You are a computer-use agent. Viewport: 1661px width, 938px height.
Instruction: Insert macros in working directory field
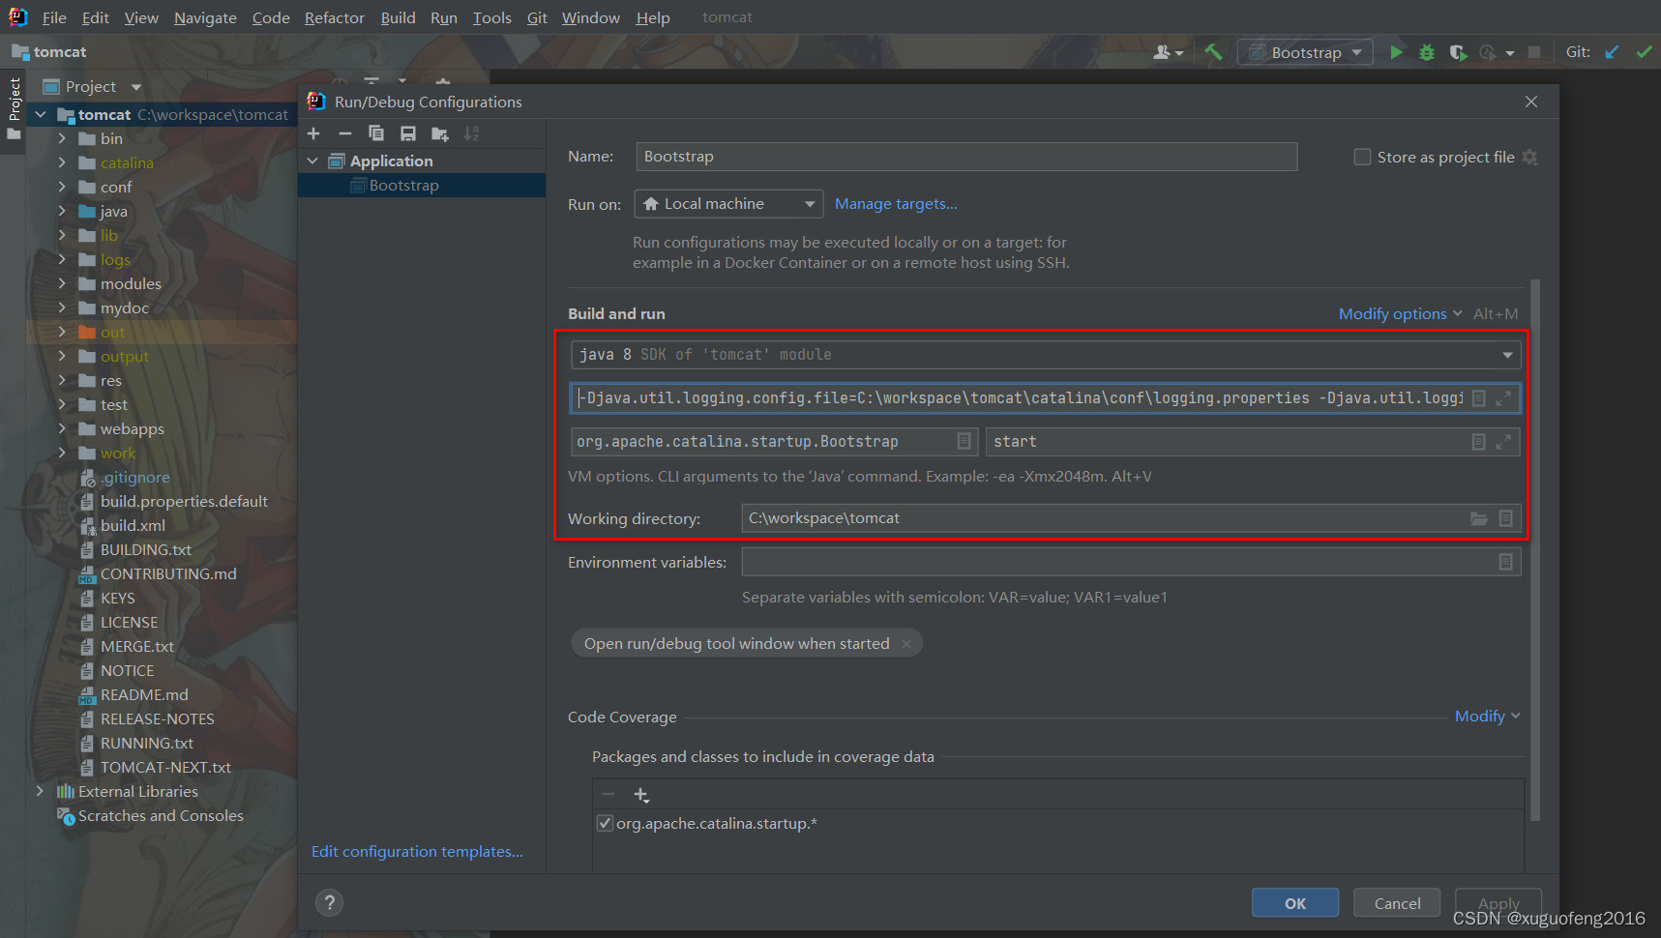(x=1506, y=518)
